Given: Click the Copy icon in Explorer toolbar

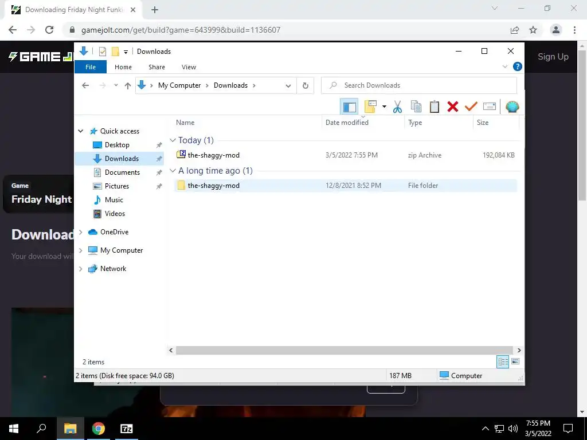Looking at the screenshot, I should pyautogui.click(x=416, y=107).
